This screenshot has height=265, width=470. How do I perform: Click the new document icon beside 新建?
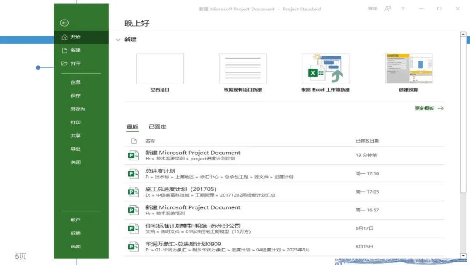click(64, 50)
